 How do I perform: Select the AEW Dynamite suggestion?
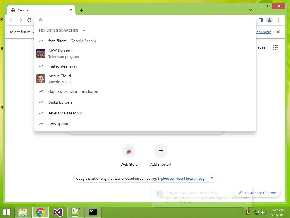tap(145, 53)
